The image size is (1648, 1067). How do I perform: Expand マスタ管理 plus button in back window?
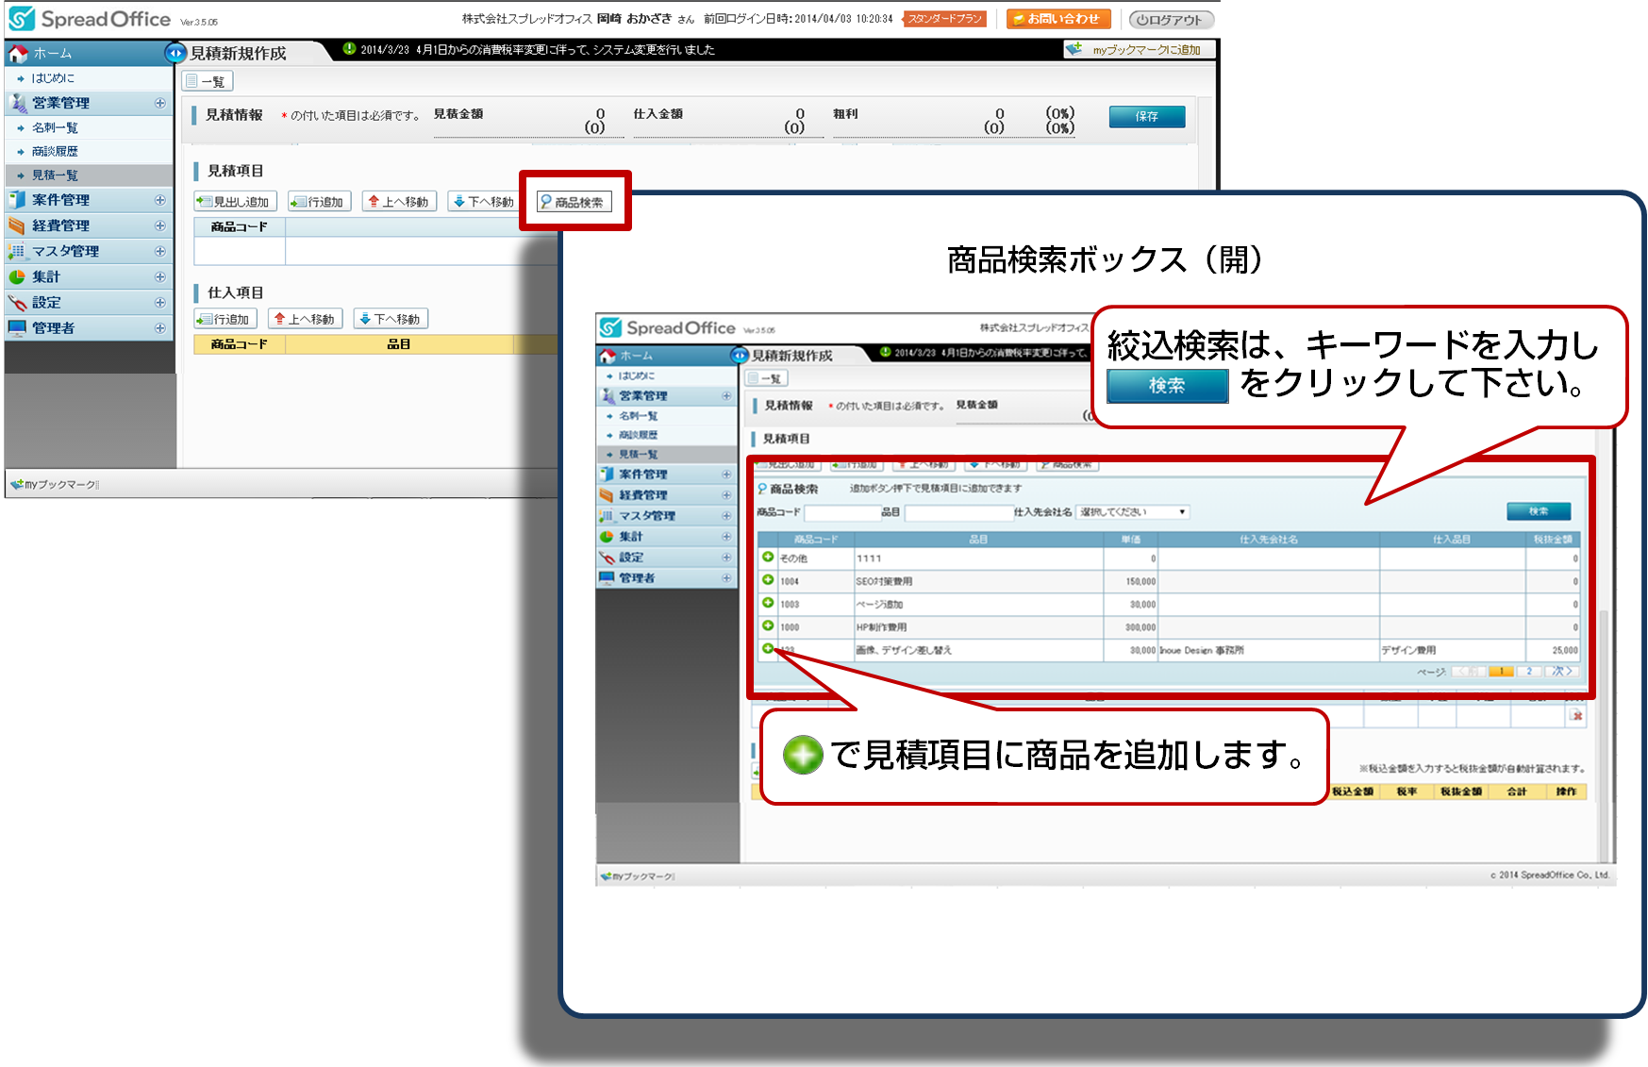click(159, 251)
